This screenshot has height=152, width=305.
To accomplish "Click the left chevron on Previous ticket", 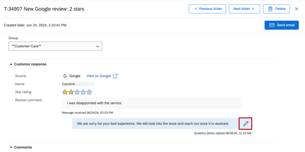I will (x=196, y=9).
